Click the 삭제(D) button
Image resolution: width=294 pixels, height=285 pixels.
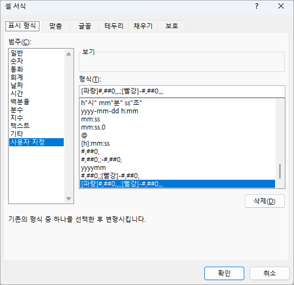click(x=265, y=201)
